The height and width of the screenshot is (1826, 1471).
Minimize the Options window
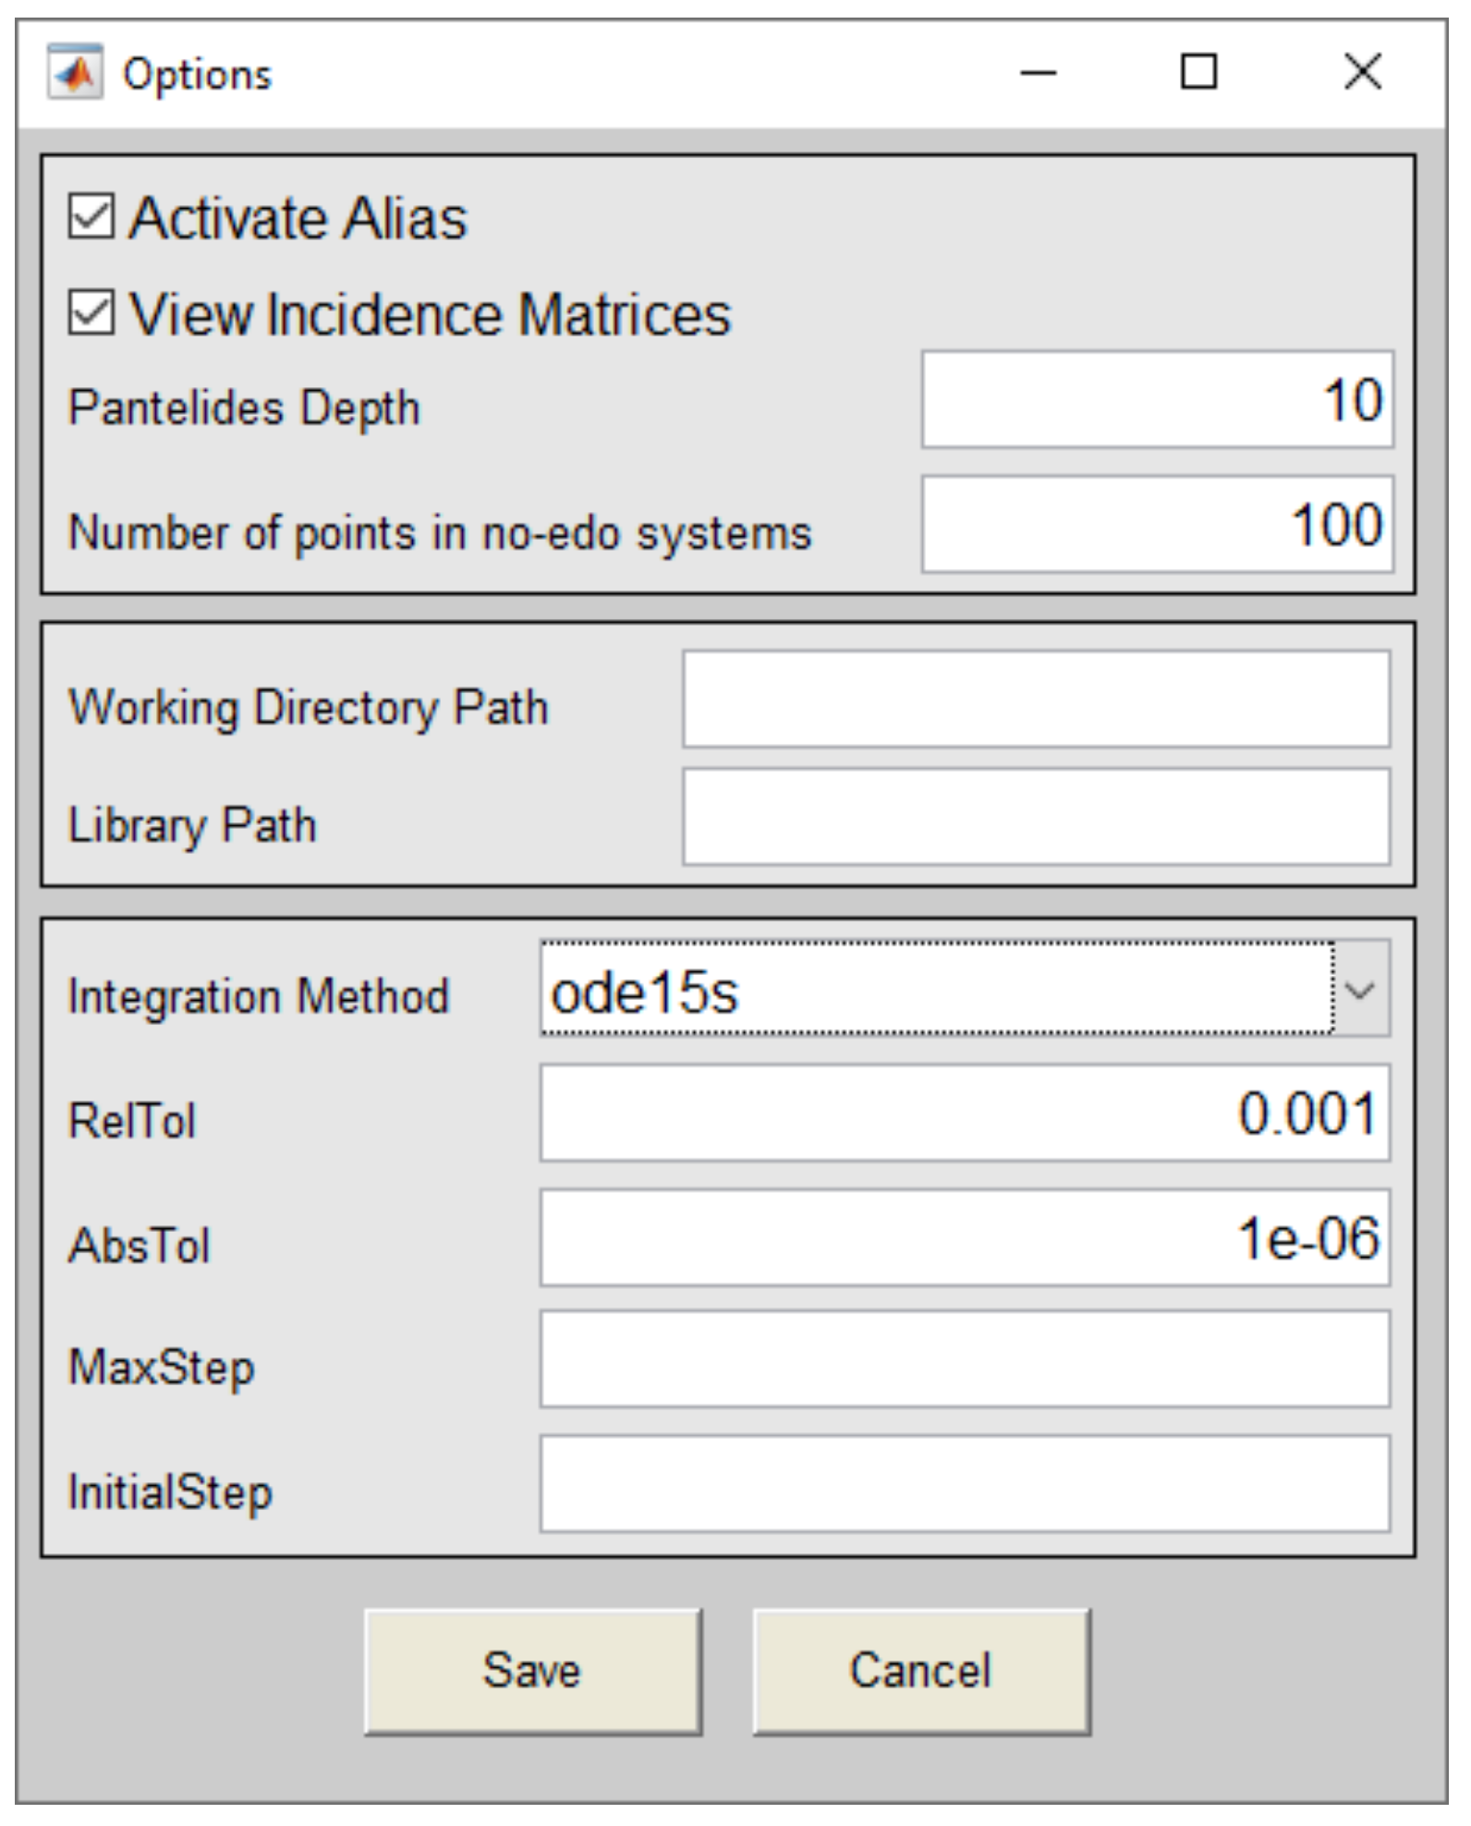(1038, 72)
